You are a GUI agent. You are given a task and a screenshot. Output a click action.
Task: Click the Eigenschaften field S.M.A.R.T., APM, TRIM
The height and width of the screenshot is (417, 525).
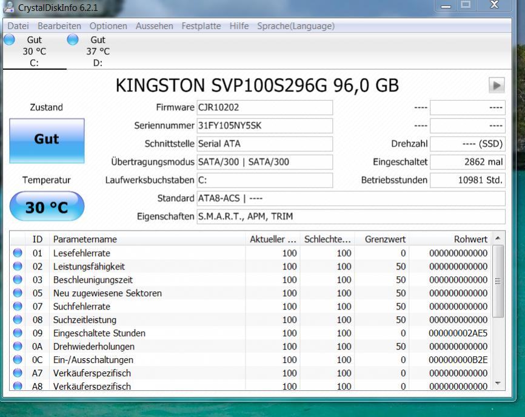pyautogui.click(x=351, y=217)
